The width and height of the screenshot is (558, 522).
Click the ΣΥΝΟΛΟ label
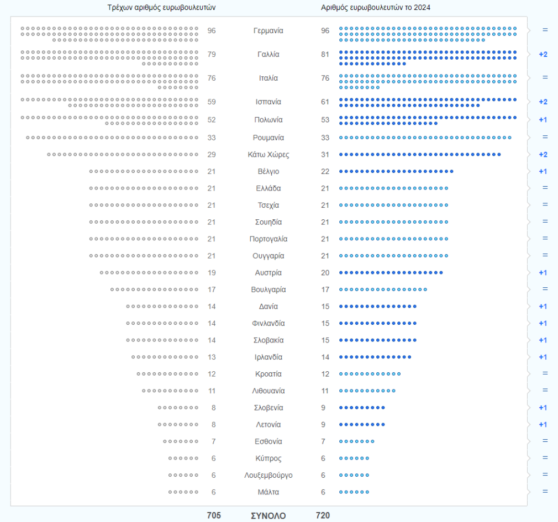(x=268, y=516)
